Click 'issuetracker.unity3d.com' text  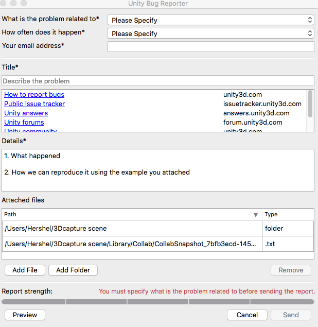click(262, 104)
